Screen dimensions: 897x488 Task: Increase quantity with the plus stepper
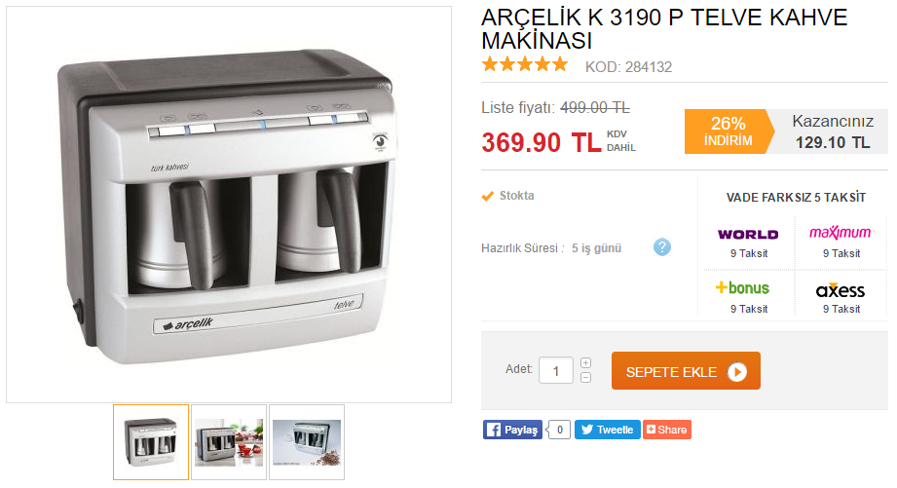pyautogui.click(x=585, y=362)
